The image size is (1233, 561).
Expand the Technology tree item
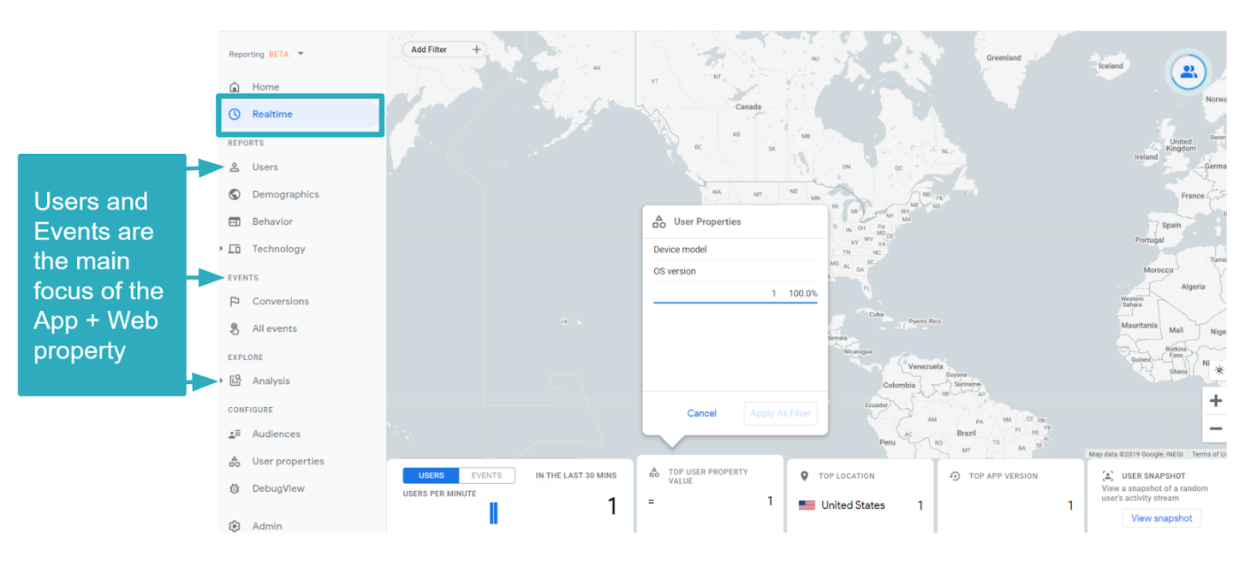click(221, 249)
